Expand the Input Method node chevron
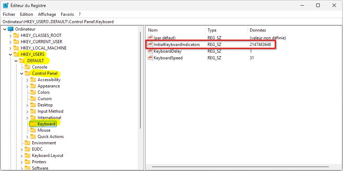Viewport: 343px width, 171px height. [27, 112]
